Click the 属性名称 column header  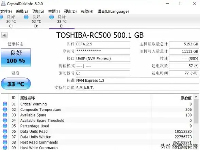coord(28,98)
